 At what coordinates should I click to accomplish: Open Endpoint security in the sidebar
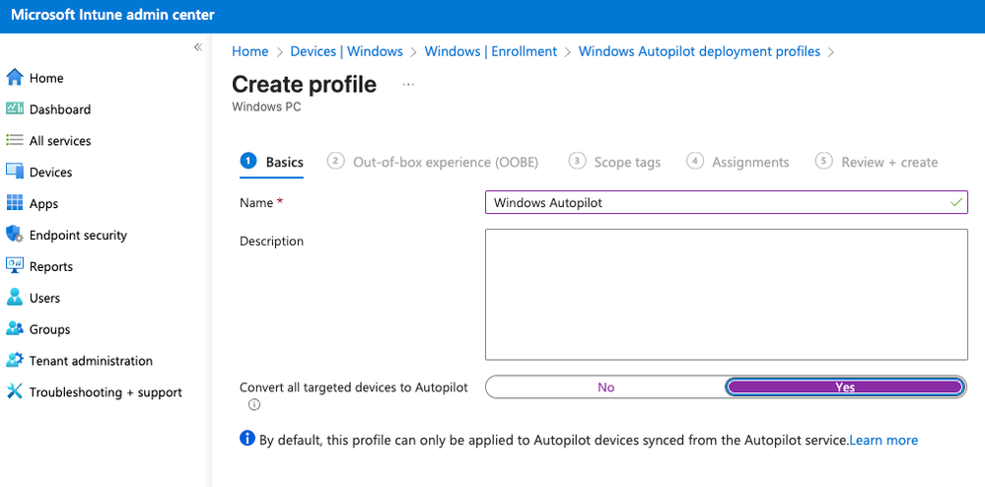click(79, 235)
